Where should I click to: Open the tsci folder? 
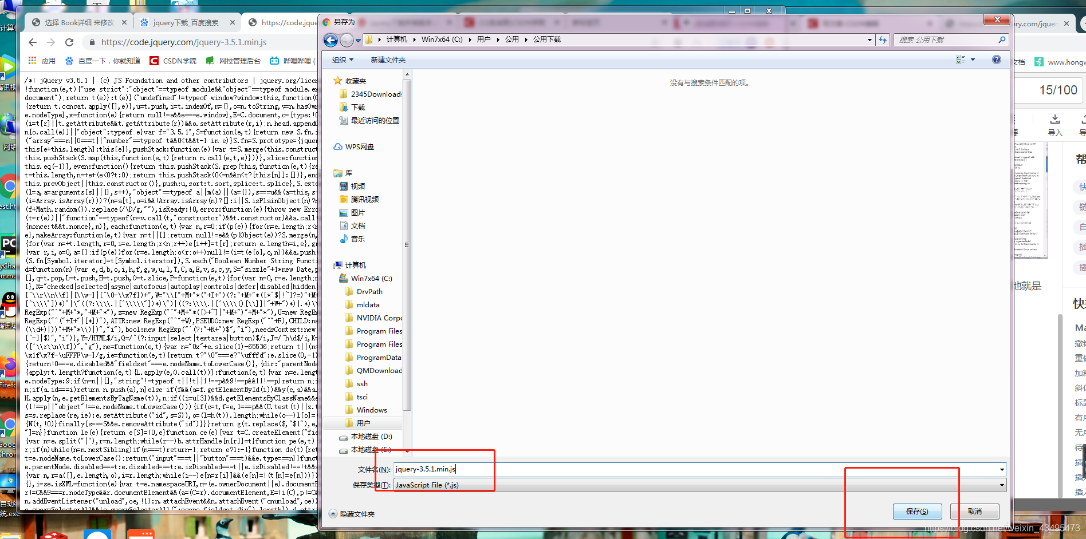coord(362,397)
